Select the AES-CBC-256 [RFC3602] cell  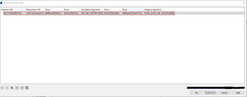[x=92, y=13]
